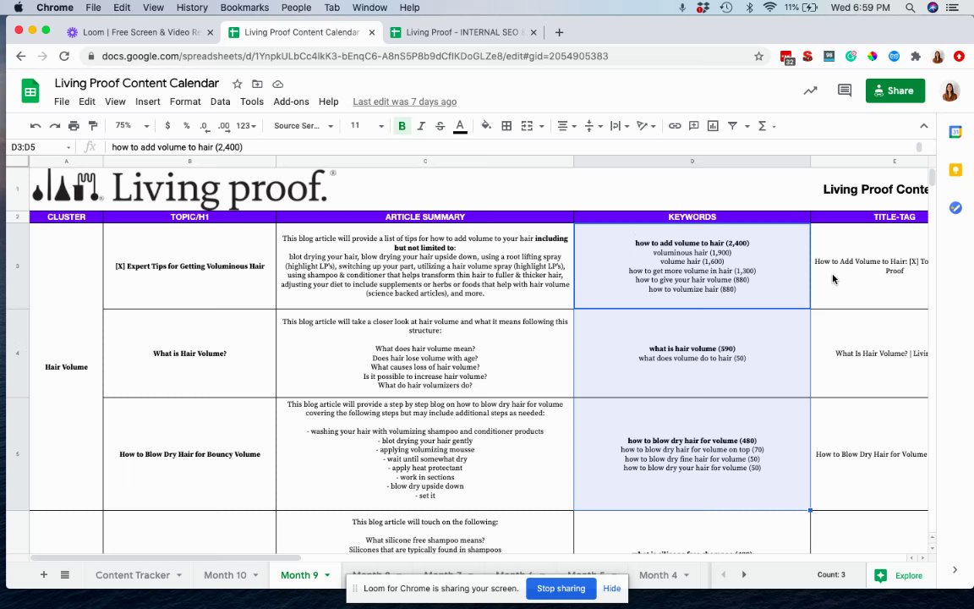Open Google Keep side panel icon
This screenshot has width=974, height=609.
click(x=955, y=170)
